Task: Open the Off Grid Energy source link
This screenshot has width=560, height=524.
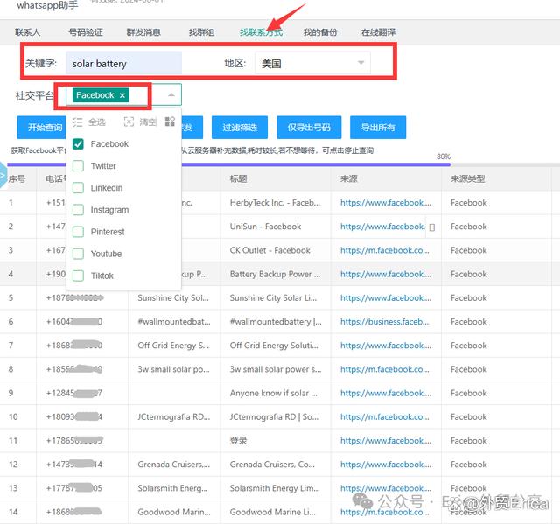Action: (x=386, y=346)
